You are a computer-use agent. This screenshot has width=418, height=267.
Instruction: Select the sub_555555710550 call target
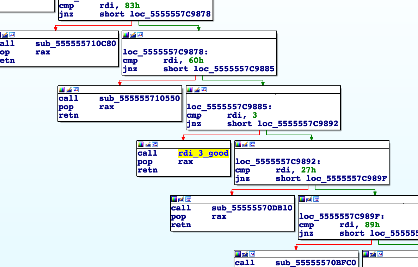tap(140, 98)
